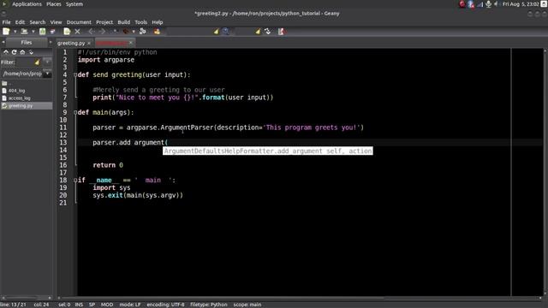
Task: Expand the /home/ron/proj path dropdown
Action: coord(48,74)
